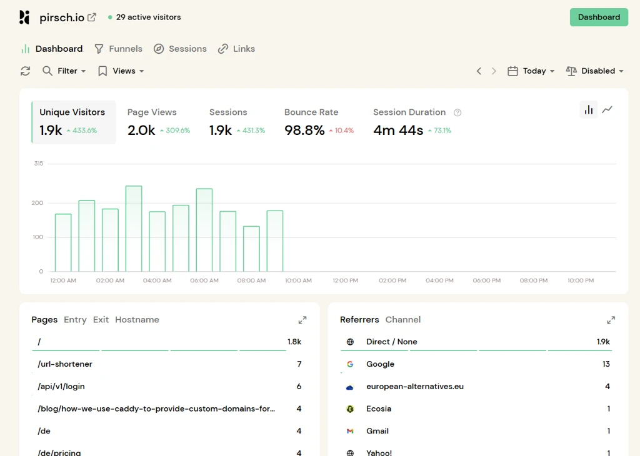Open the Today date range dropdown
The width and height of the screenshot is (640, 456).
pos(531,71)
